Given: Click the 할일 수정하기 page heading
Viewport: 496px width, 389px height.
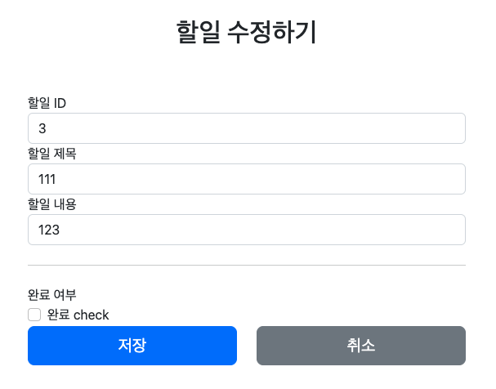Looking at the screenshot, I should 247,33.
